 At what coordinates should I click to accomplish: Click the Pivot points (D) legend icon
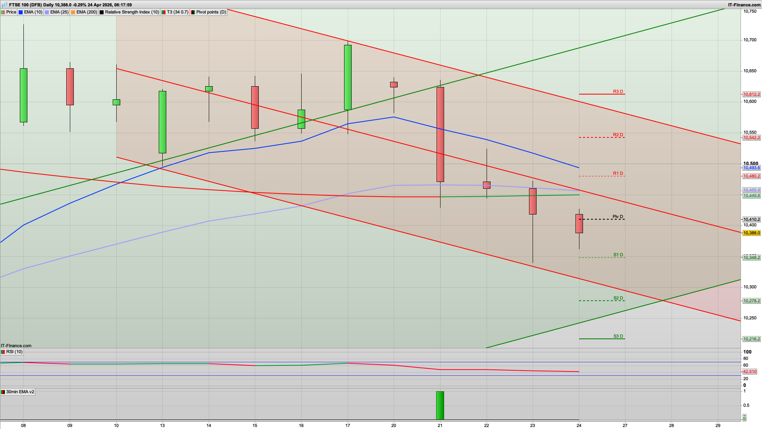point(193,12)
